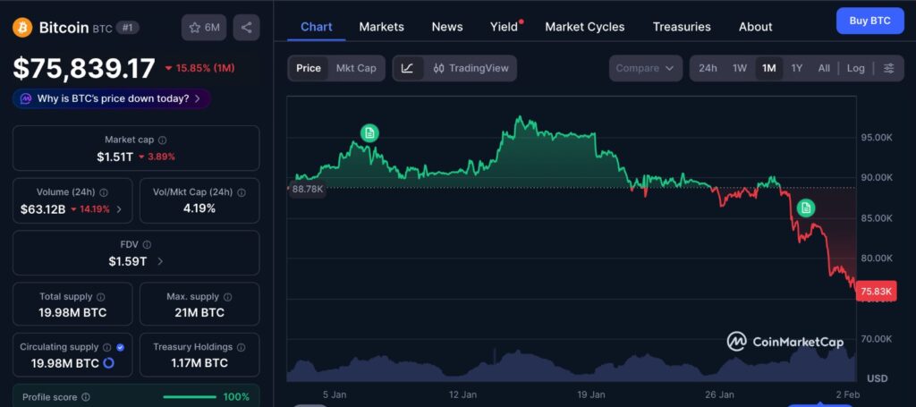Open the Treasuries tab
Screen dimensions: 916x407
coord(682,27)
